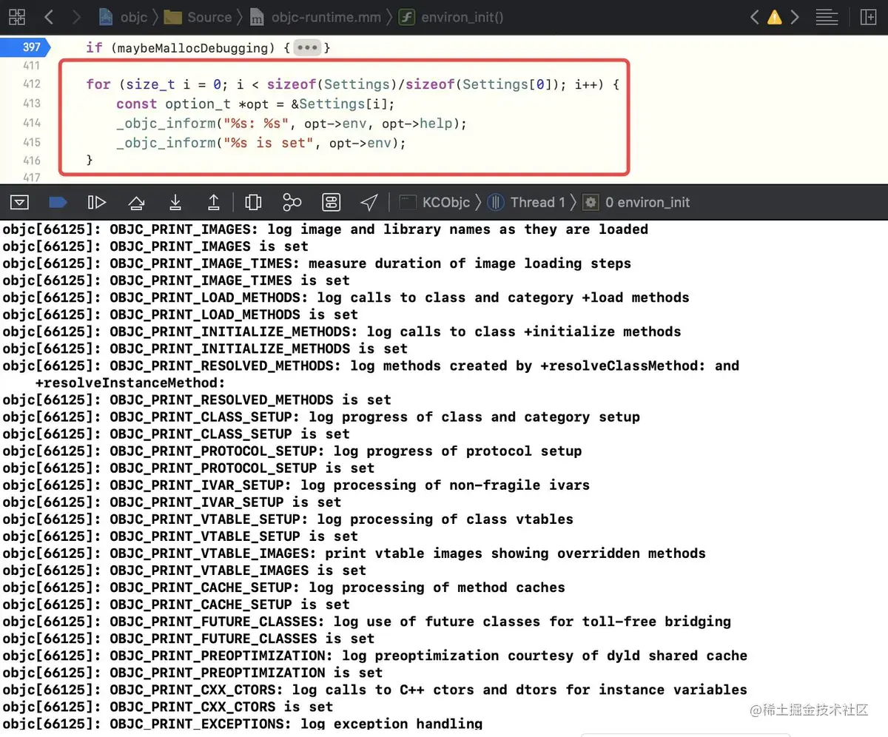888x737 pixels.
Task: Click line number 416 in gutter
Action: [x=32, y=161]
